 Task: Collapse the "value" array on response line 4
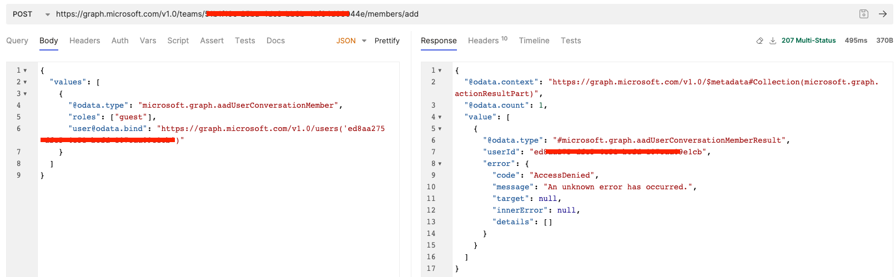point(440,117)
